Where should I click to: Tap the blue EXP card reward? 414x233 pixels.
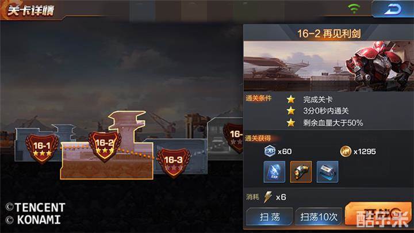[274, 171]
